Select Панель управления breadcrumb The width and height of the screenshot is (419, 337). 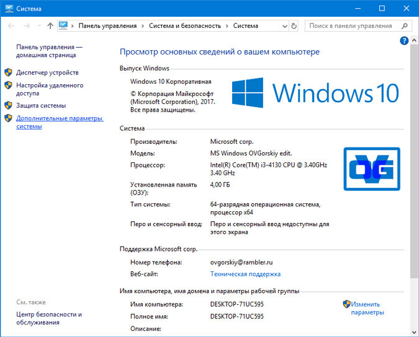click(107, 26)
